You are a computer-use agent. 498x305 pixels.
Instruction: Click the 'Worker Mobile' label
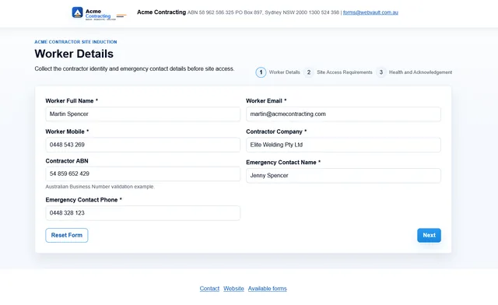pos(67,131)
